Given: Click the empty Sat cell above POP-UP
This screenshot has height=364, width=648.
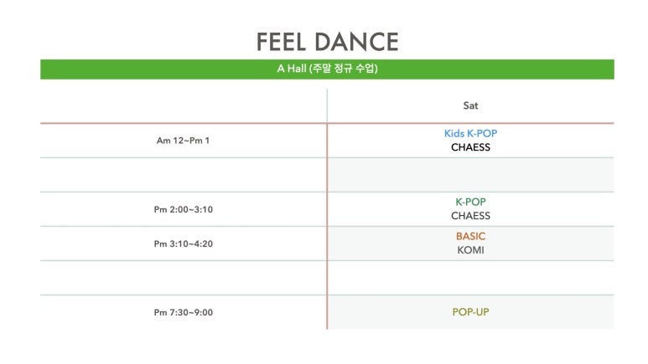Looking at the screenshot, I should (470, 278).
